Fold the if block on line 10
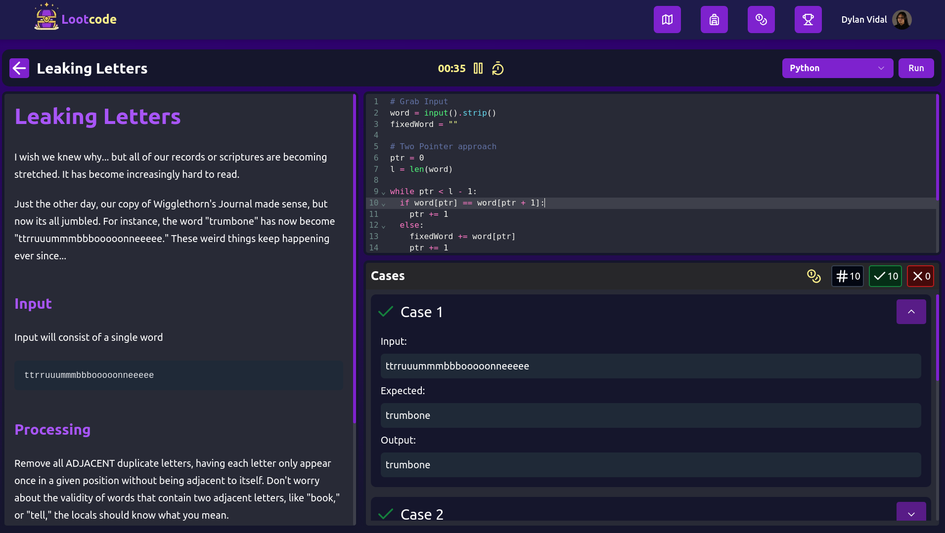The width and height of the screenshot is (945, 533). click(x=383, y=204)
